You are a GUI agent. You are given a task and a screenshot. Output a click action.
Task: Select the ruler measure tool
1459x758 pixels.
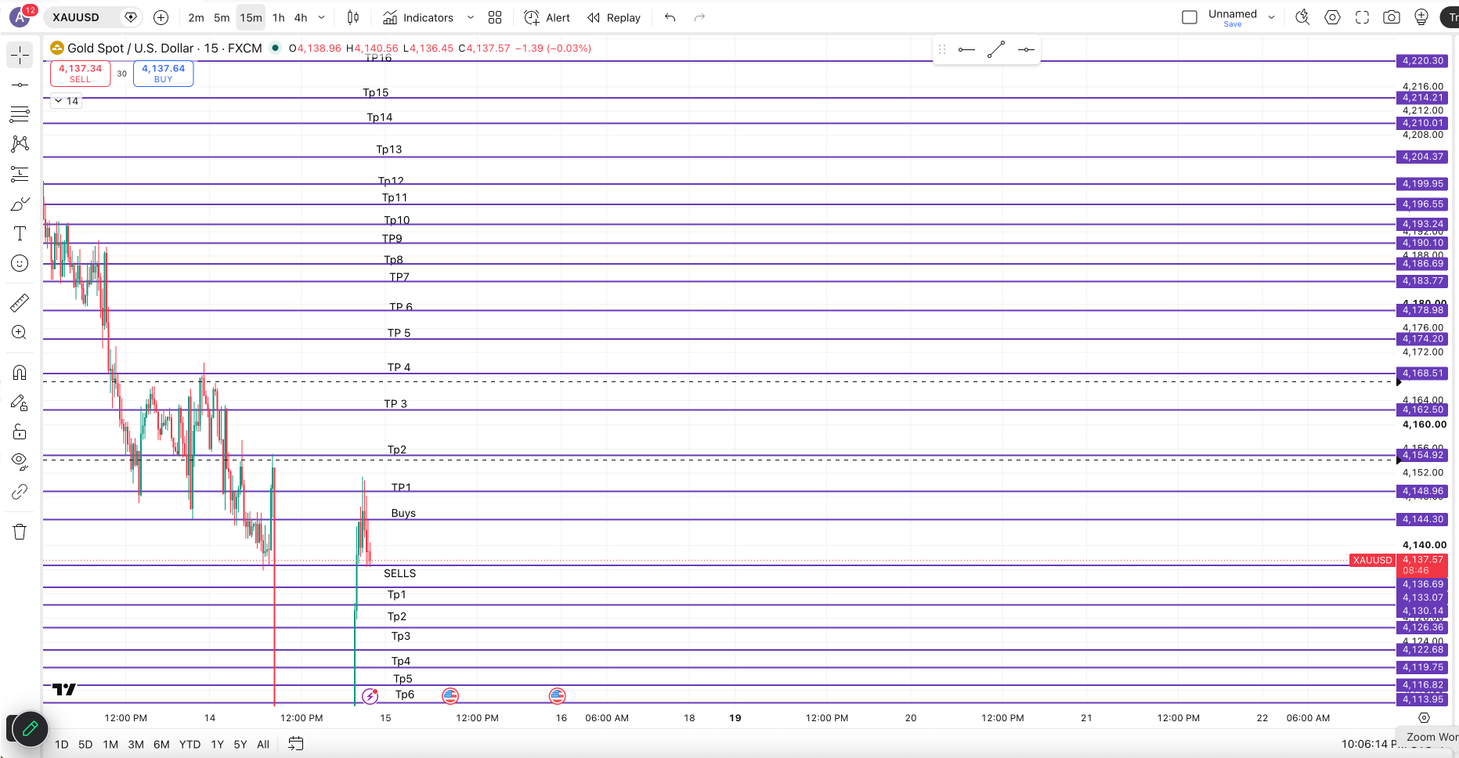click(x=20, y=302)
